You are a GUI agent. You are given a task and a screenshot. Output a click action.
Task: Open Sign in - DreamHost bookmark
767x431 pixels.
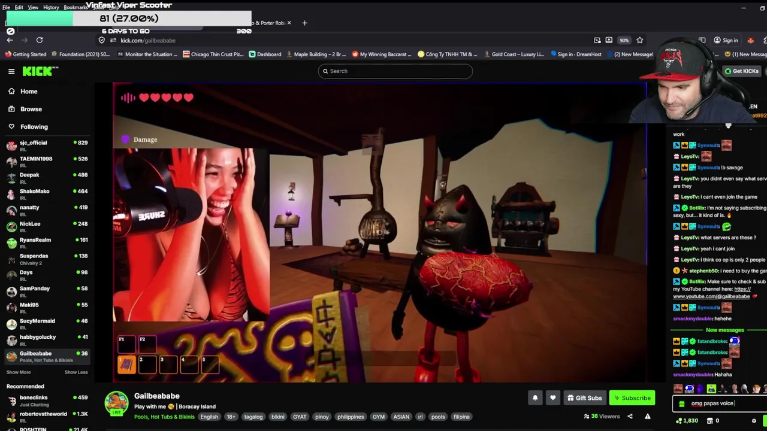click(575, 54)
